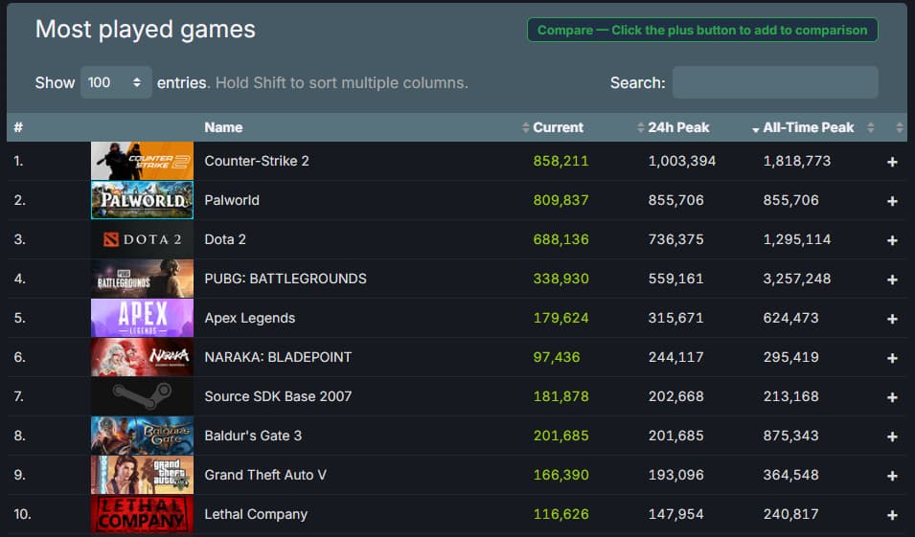Open PUBG BATTLEGROUNDS thumbnail image

point(142,279)
